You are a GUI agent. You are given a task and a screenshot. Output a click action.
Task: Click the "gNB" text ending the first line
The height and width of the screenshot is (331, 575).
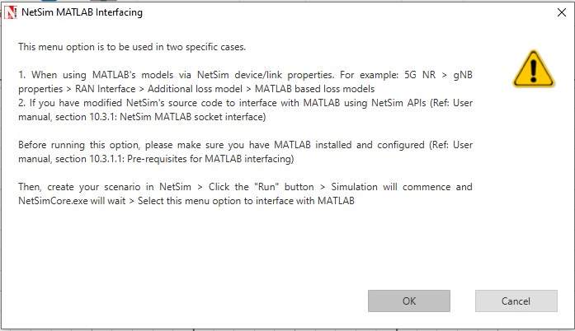(463, 75)
